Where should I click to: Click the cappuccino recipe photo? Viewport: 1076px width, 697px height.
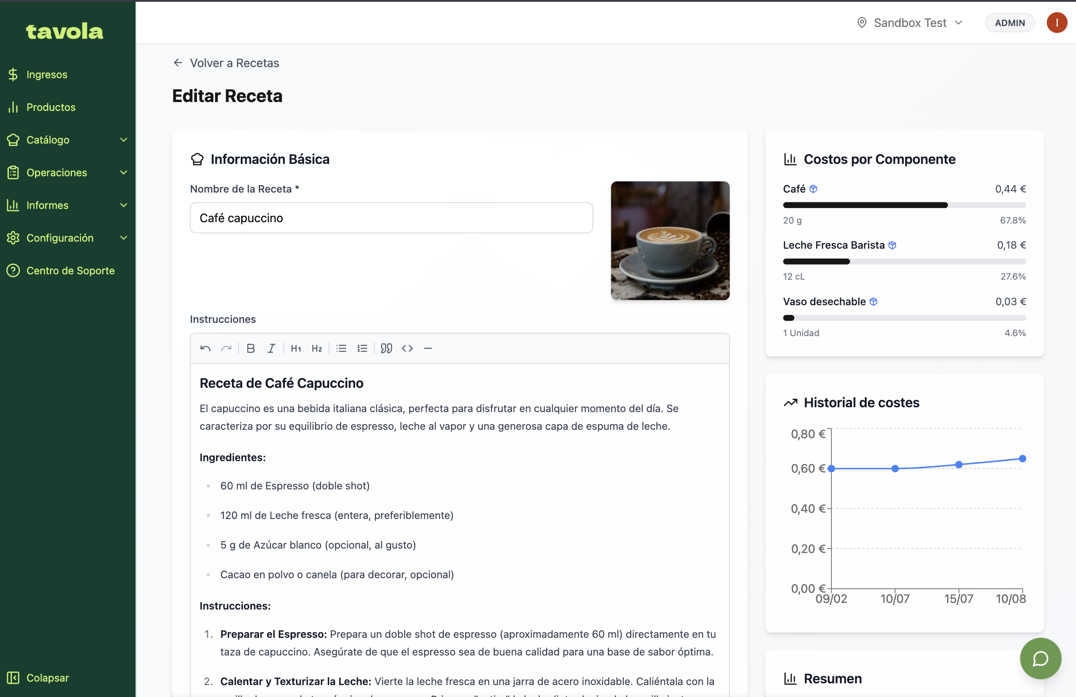click(670, 240)
